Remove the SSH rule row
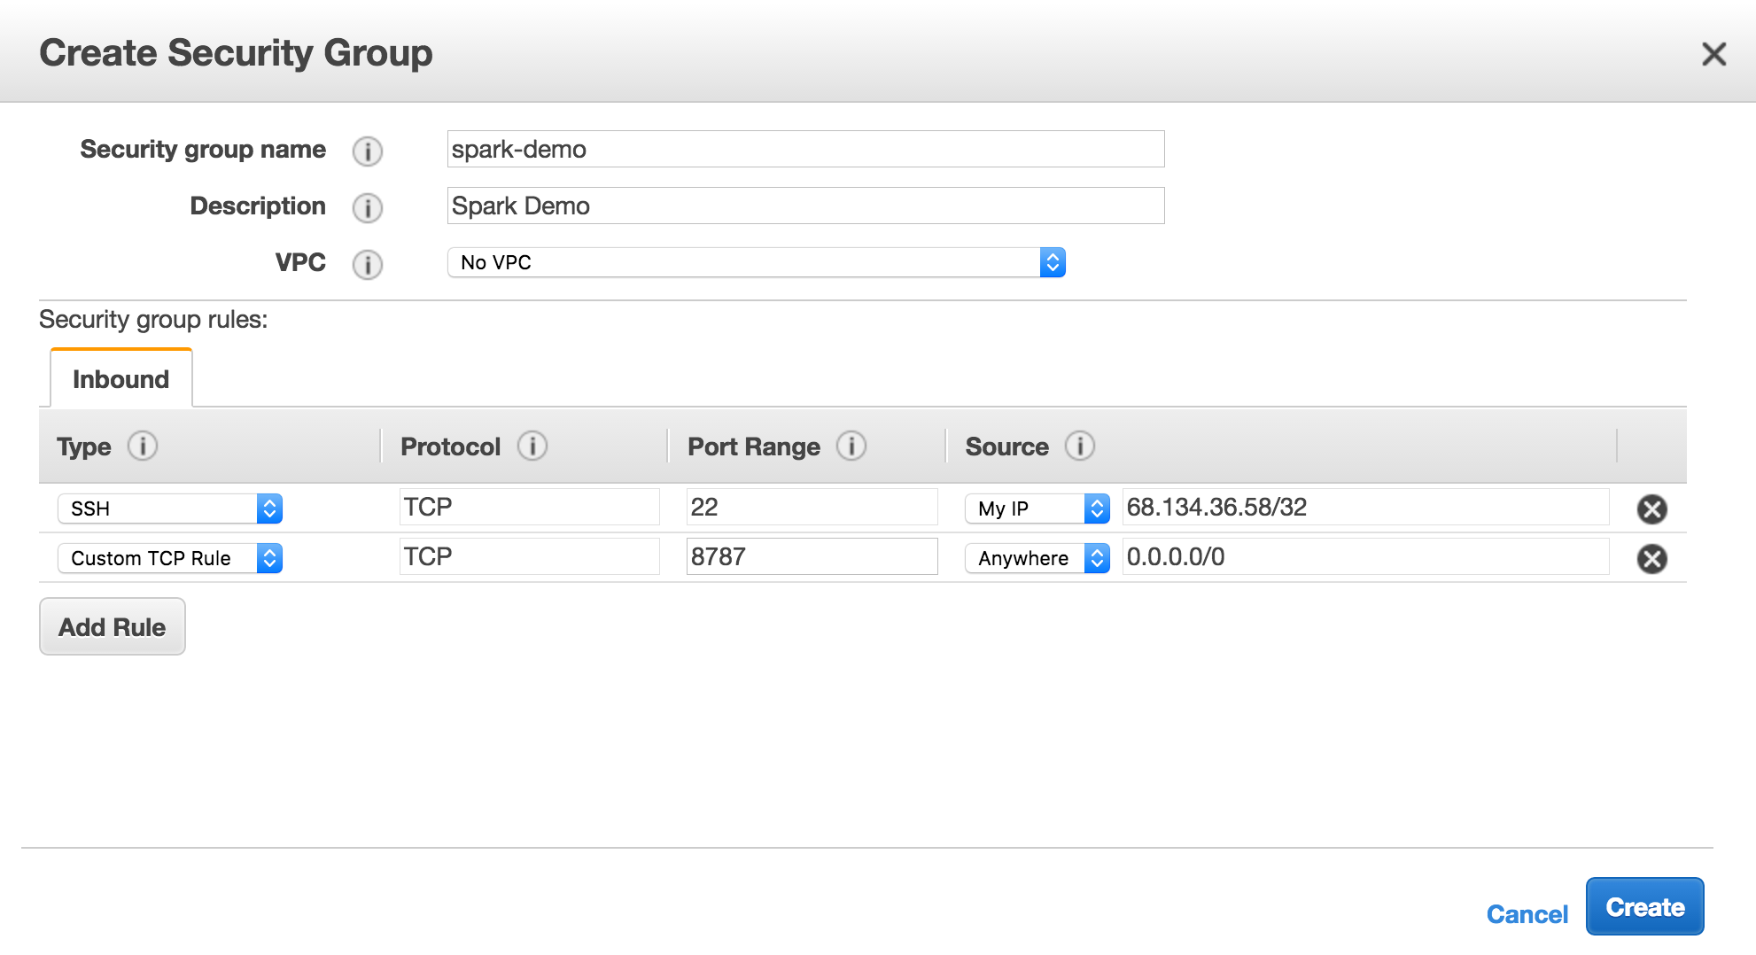The width and height of the screenshot is (1756, 955). click(x=1651, y=509)
